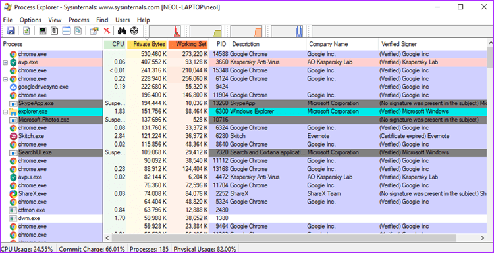Open the View menu
The height and width of the screenshot is (253, 494).
55,20
